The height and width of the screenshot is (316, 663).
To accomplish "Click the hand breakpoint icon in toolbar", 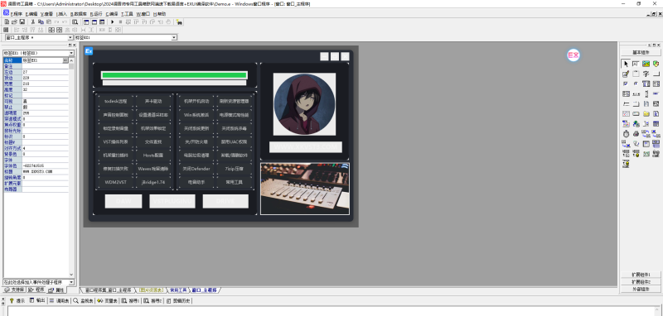I will click(x=168, y=22).
